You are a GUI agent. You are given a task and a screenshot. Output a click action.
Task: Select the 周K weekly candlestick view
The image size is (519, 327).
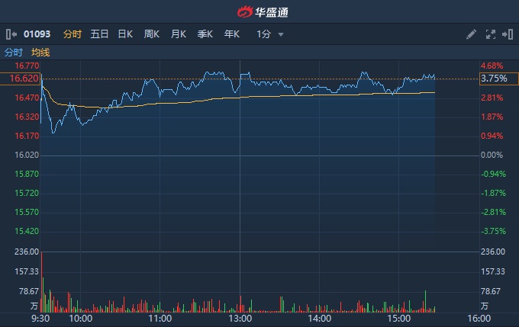click(x=152, y=34)
